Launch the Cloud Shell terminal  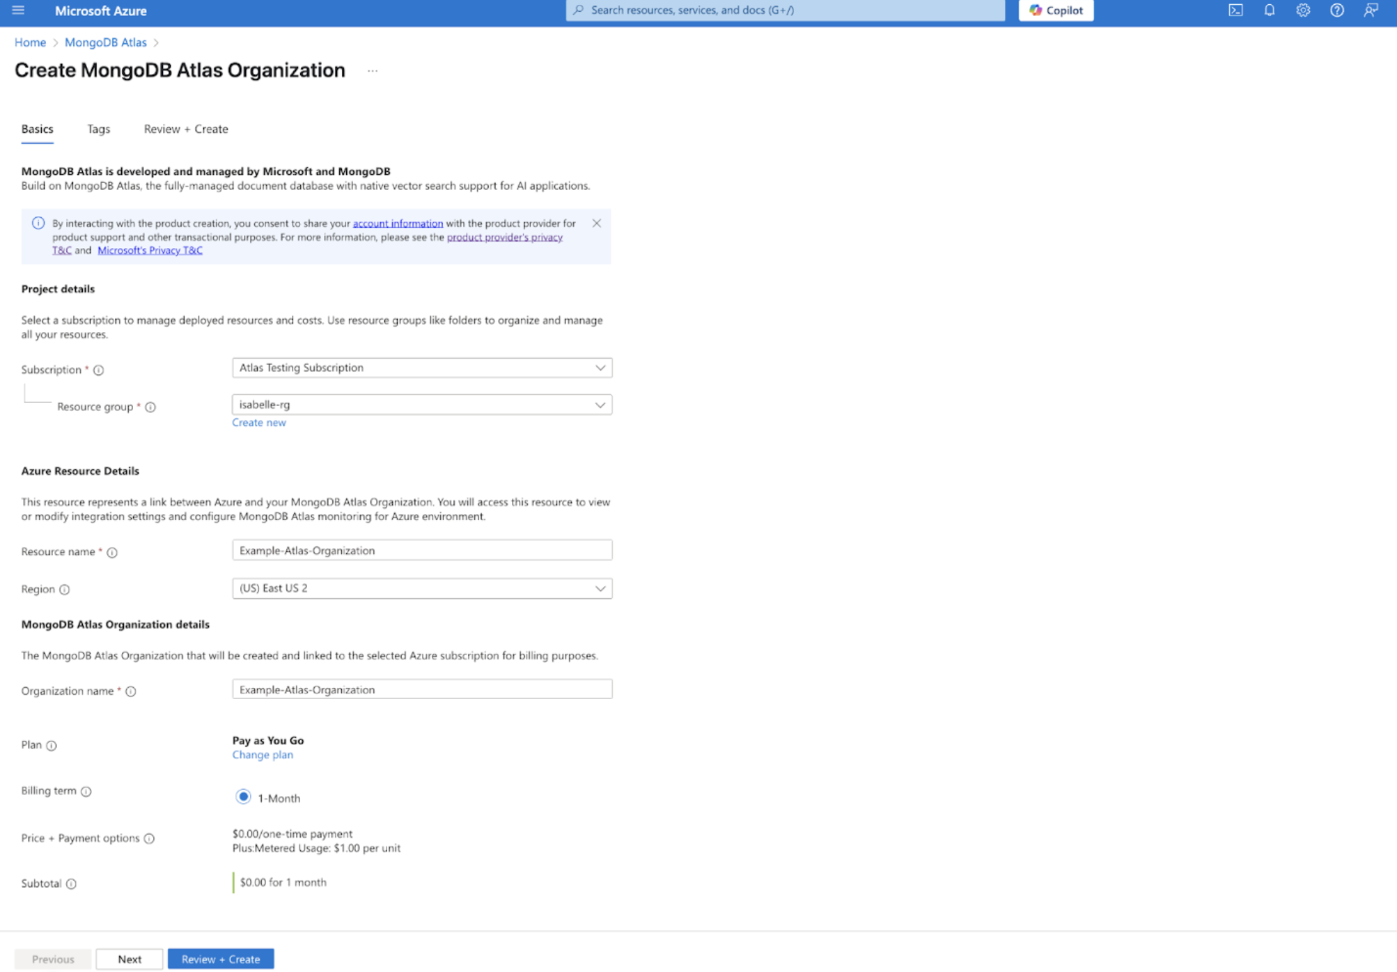pos(1235,10)
